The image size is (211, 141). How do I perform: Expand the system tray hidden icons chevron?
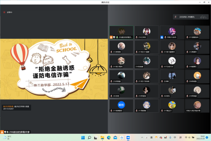click(x=142, y=138)
